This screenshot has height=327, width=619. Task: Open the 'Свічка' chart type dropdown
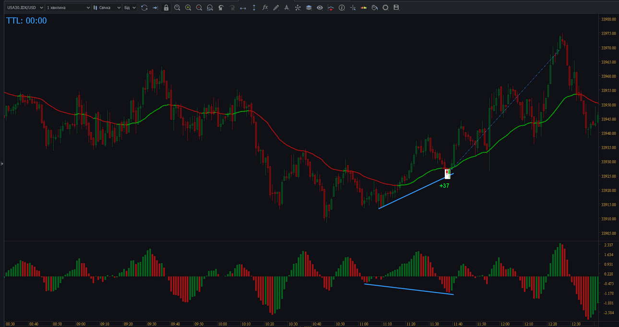(x=107, y=8)
